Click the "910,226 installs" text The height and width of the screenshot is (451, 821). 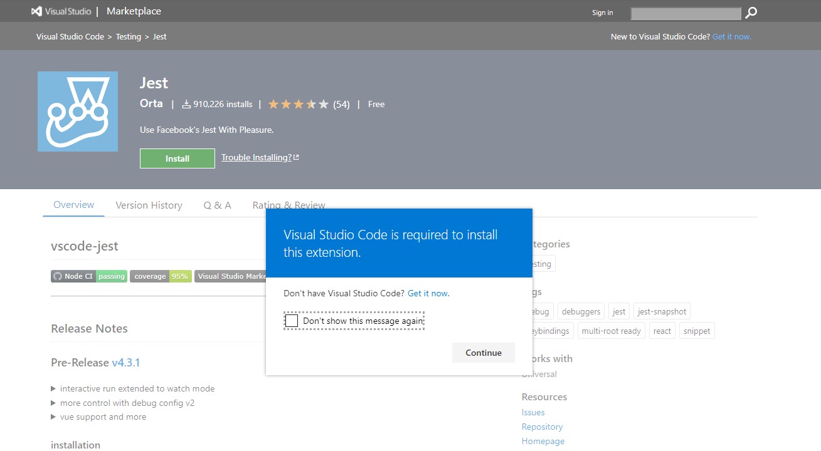click(223, 104)
